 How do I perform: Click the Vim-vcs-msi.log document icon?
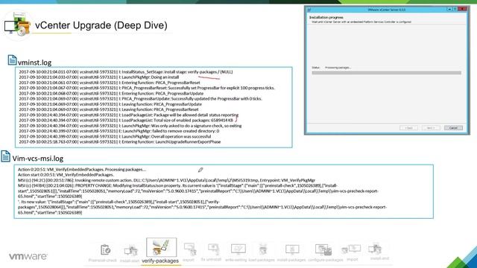pos(5,156)
